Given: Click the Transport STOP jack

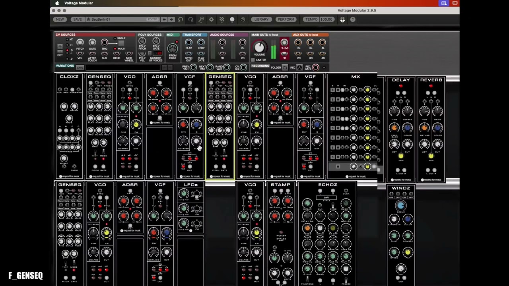Looking at the screenshot, I should coord(201,43).
